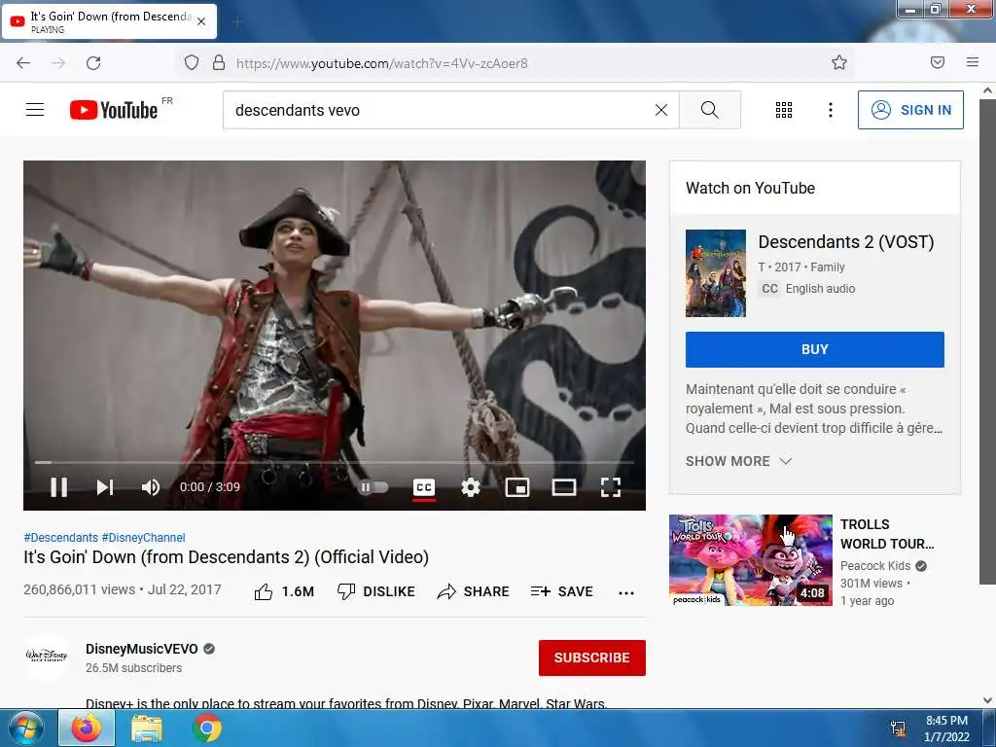Open more actions ellipsis under video
This screenshot has height=747, width=996.
(x=626, y=592)
